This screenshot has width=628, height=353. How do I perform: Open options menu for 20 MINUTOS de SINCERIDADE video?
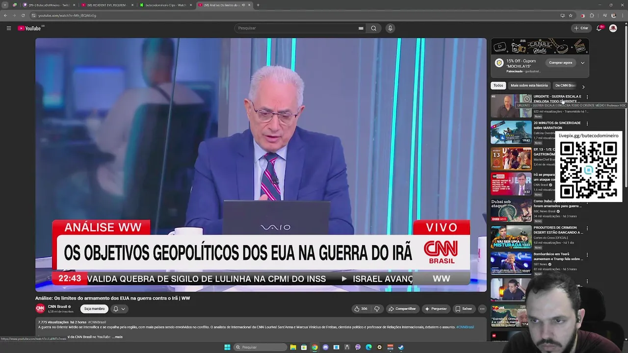(x=587, y=124)
